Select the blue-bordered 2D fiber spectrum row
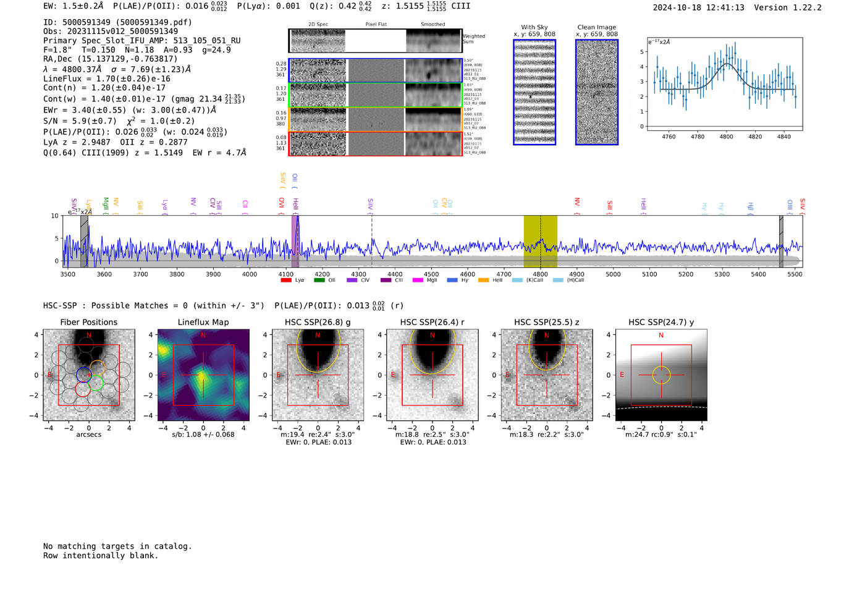Screen dimensions: 865x589 tap(376, 70)
